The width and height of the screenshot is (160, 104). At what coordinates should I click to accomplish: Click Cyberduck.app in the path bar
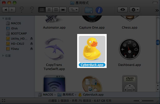pos(91,95)
